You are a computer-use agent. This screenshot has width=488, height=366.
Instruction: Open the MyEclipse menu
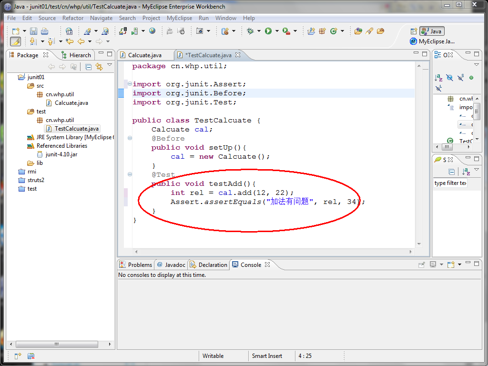[179, 18]
